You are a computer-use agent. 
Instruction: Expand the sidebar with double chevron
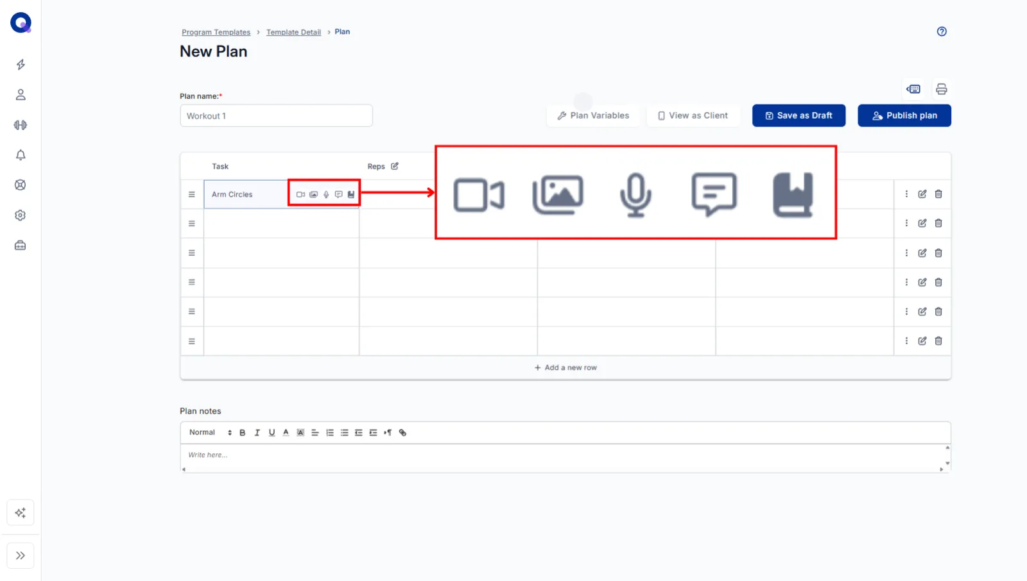click(21, 555)
